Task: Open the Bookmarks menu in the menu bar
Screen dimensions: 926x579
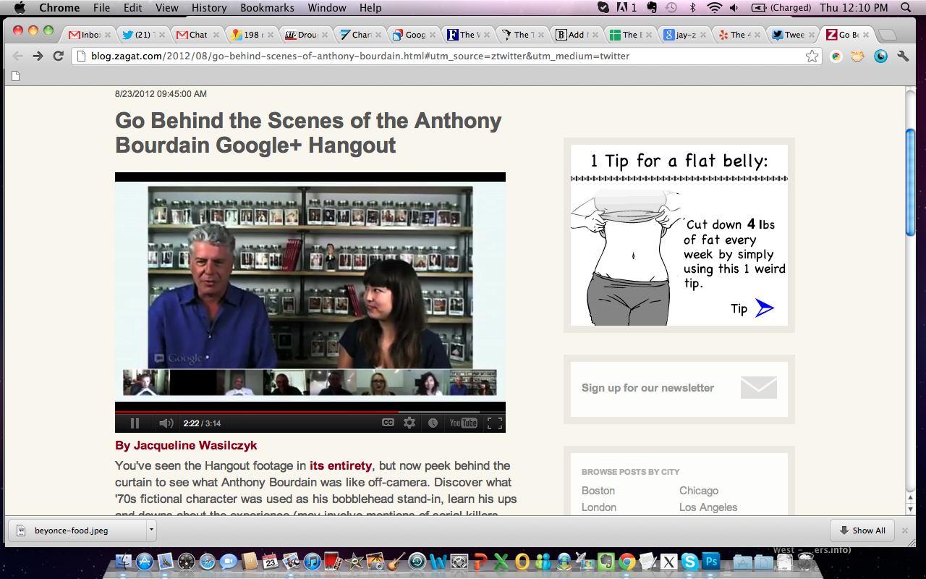Action: coord(267,8)
